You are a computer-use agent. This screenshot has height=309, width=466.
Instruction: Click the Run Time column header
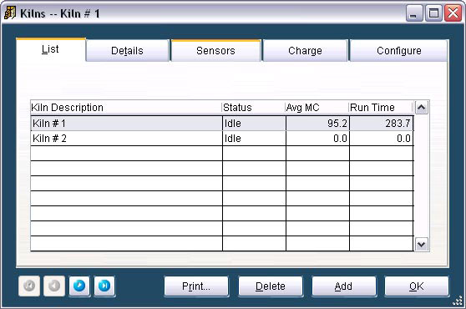381,108
